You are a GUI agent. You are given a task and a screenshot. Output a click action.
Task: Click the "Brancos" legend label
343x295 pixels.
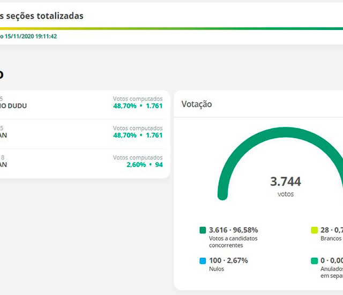[332, 238]
